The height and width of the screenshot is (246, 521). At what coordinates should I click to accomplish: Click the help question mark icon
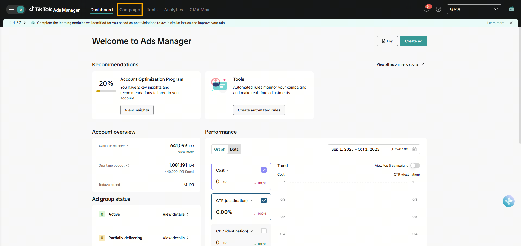click(x=438, y=9)
